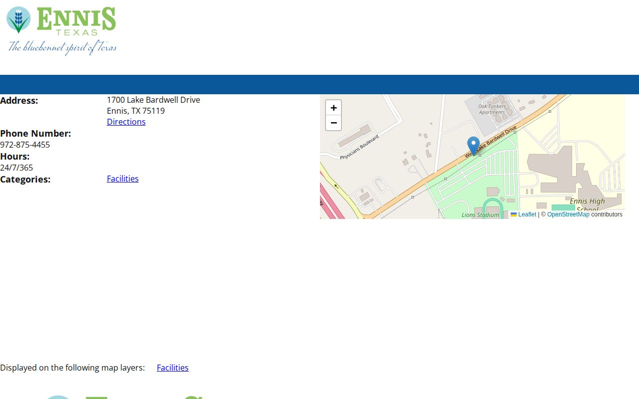Click the Physicians Boulevard street label
639x399 pixels.
(359, 147)
